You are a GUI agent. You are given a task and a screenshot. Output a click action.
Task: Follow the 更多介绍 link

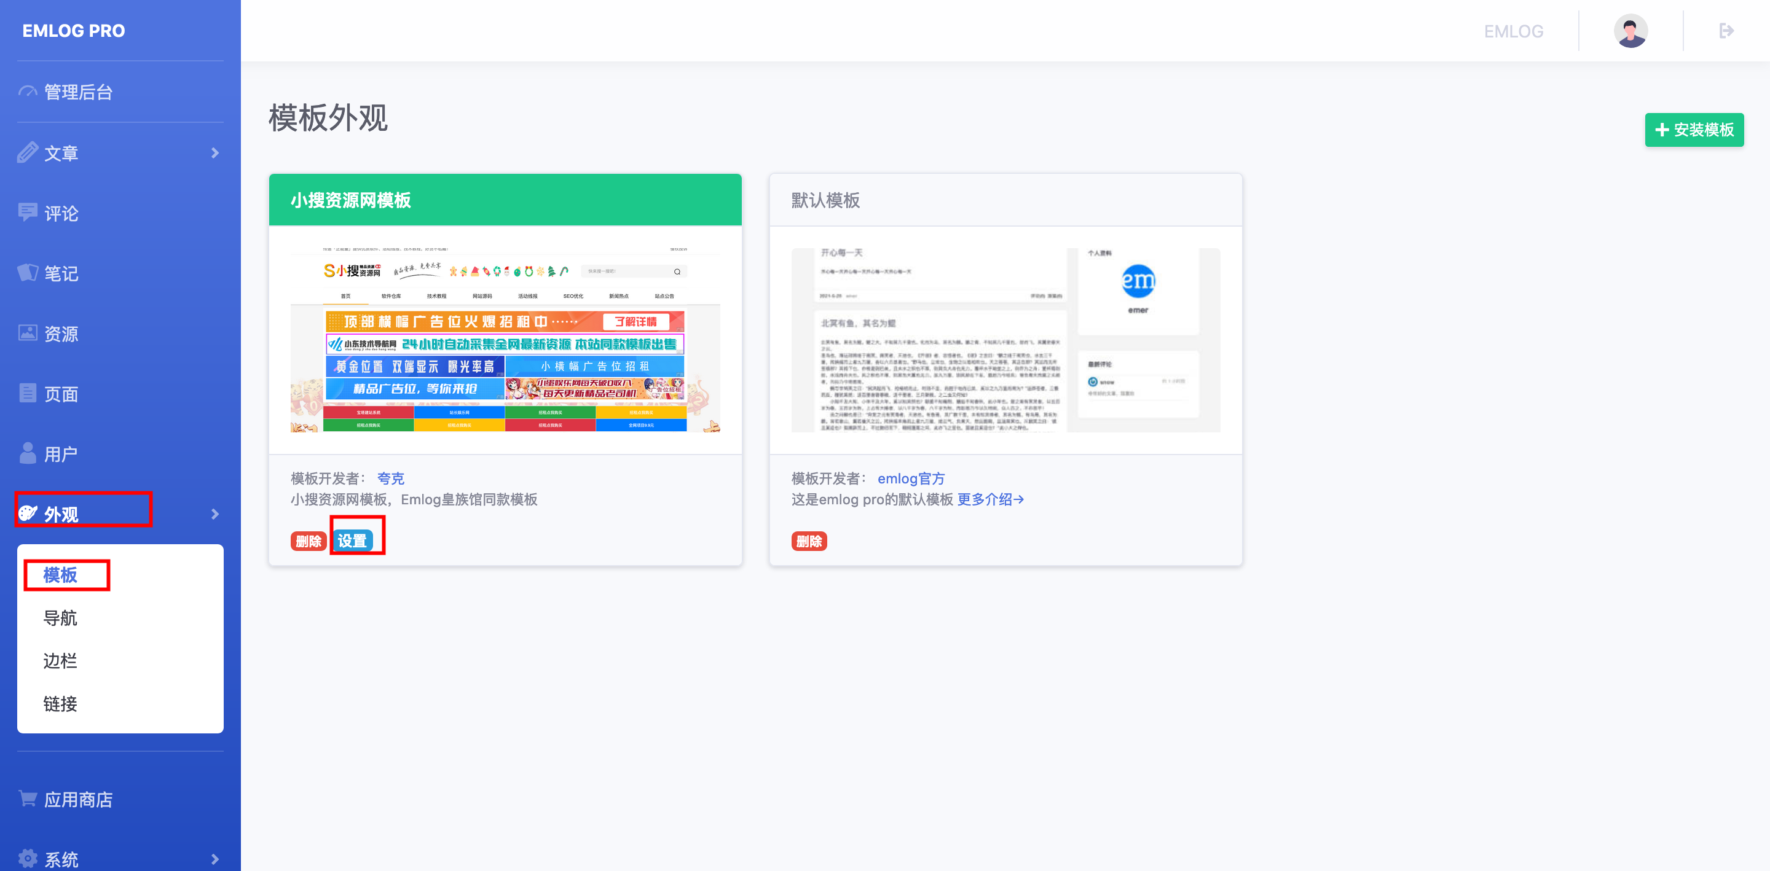point(990,499)
